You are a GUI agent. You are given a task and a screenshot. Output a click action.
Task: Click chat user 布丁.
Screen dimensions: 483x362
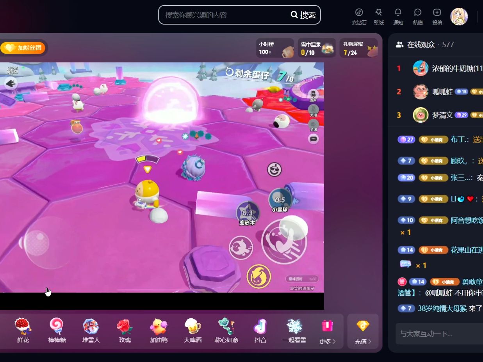click(460, 139)
